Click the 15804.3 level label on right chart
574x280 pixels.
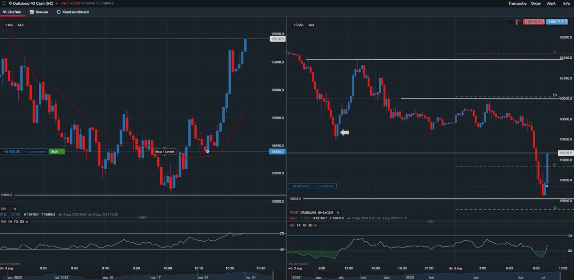tap(295, 198)
